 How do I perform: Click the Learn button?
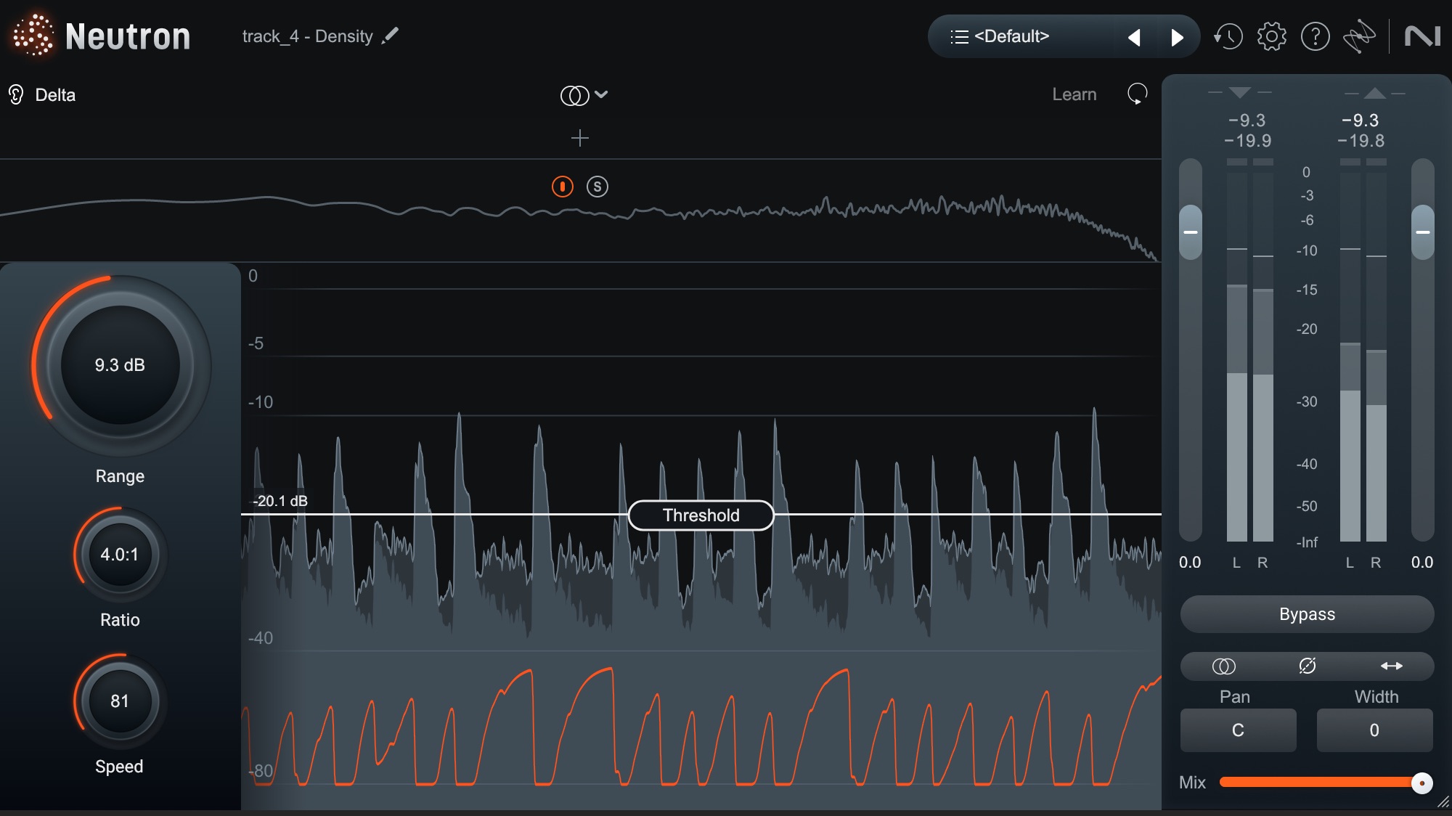[x=1074, y=94]
